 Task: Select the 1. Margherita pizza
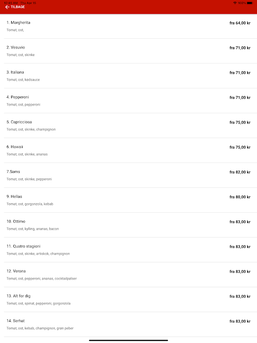coord(18,22)
